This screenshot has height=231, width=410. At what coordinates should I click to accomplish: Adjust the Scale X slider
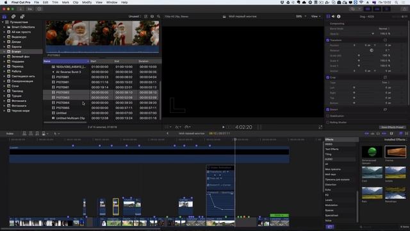359,60
